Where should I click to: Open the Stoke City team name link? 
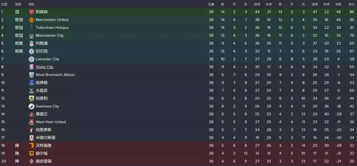click(45, 67)
